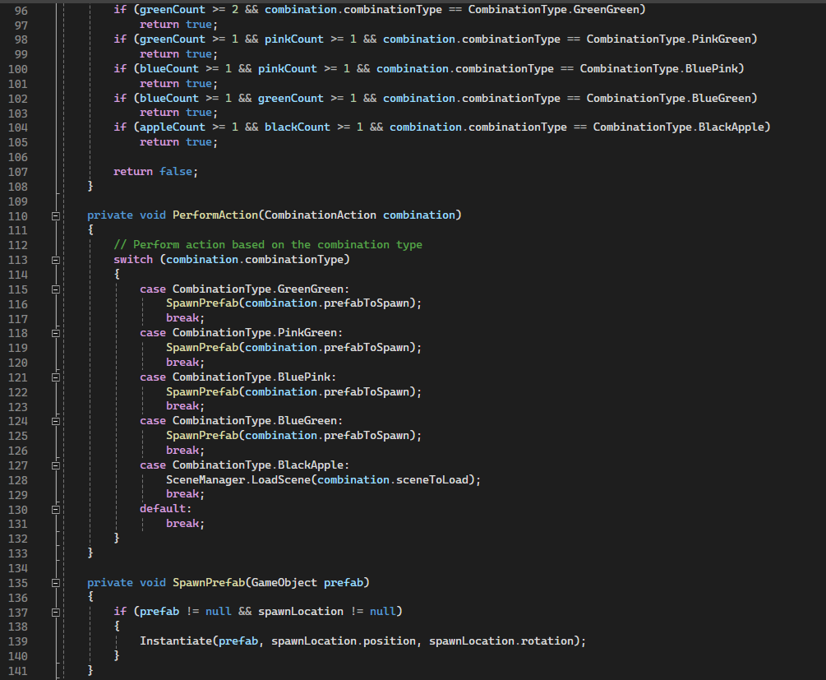The image size is (826, 680).
Task: Collapse the BlackApple case at line 127
Action: point(55,465)
